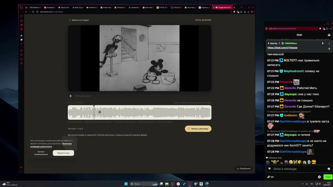Click the browser forward arrow
The height and width of the screenshot is (187, 333).
point(29,12)
